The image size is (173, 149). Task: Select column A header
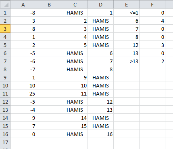click(x=23, y=4)
